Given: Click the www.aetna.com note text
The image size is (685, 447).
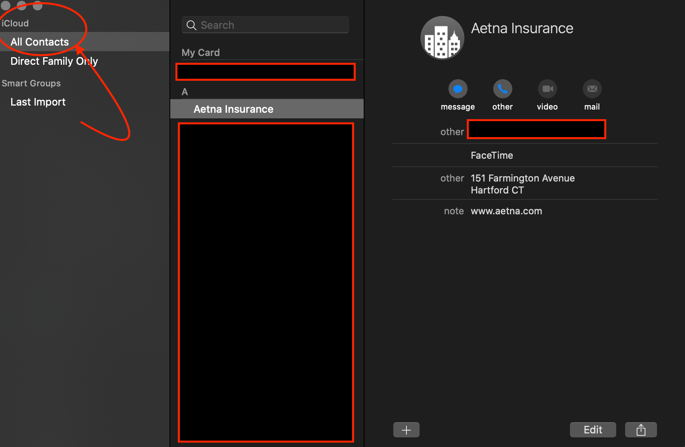Looking at the screenshot, I should coord(506,211).
